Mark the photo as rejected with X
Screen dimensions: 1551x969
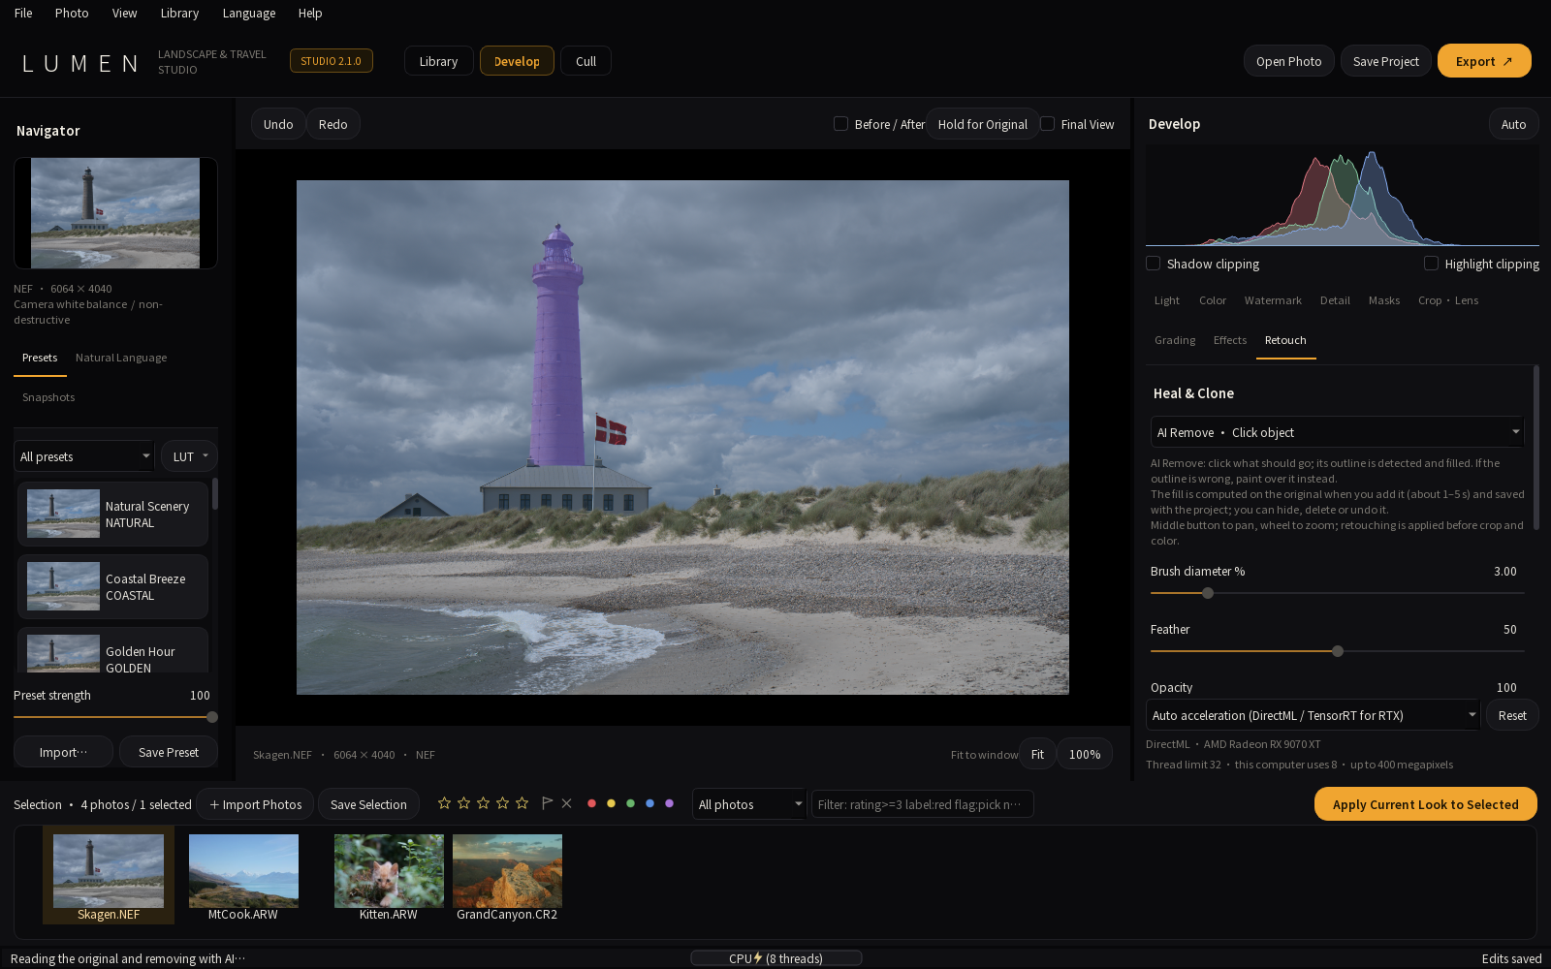(566, 803)
